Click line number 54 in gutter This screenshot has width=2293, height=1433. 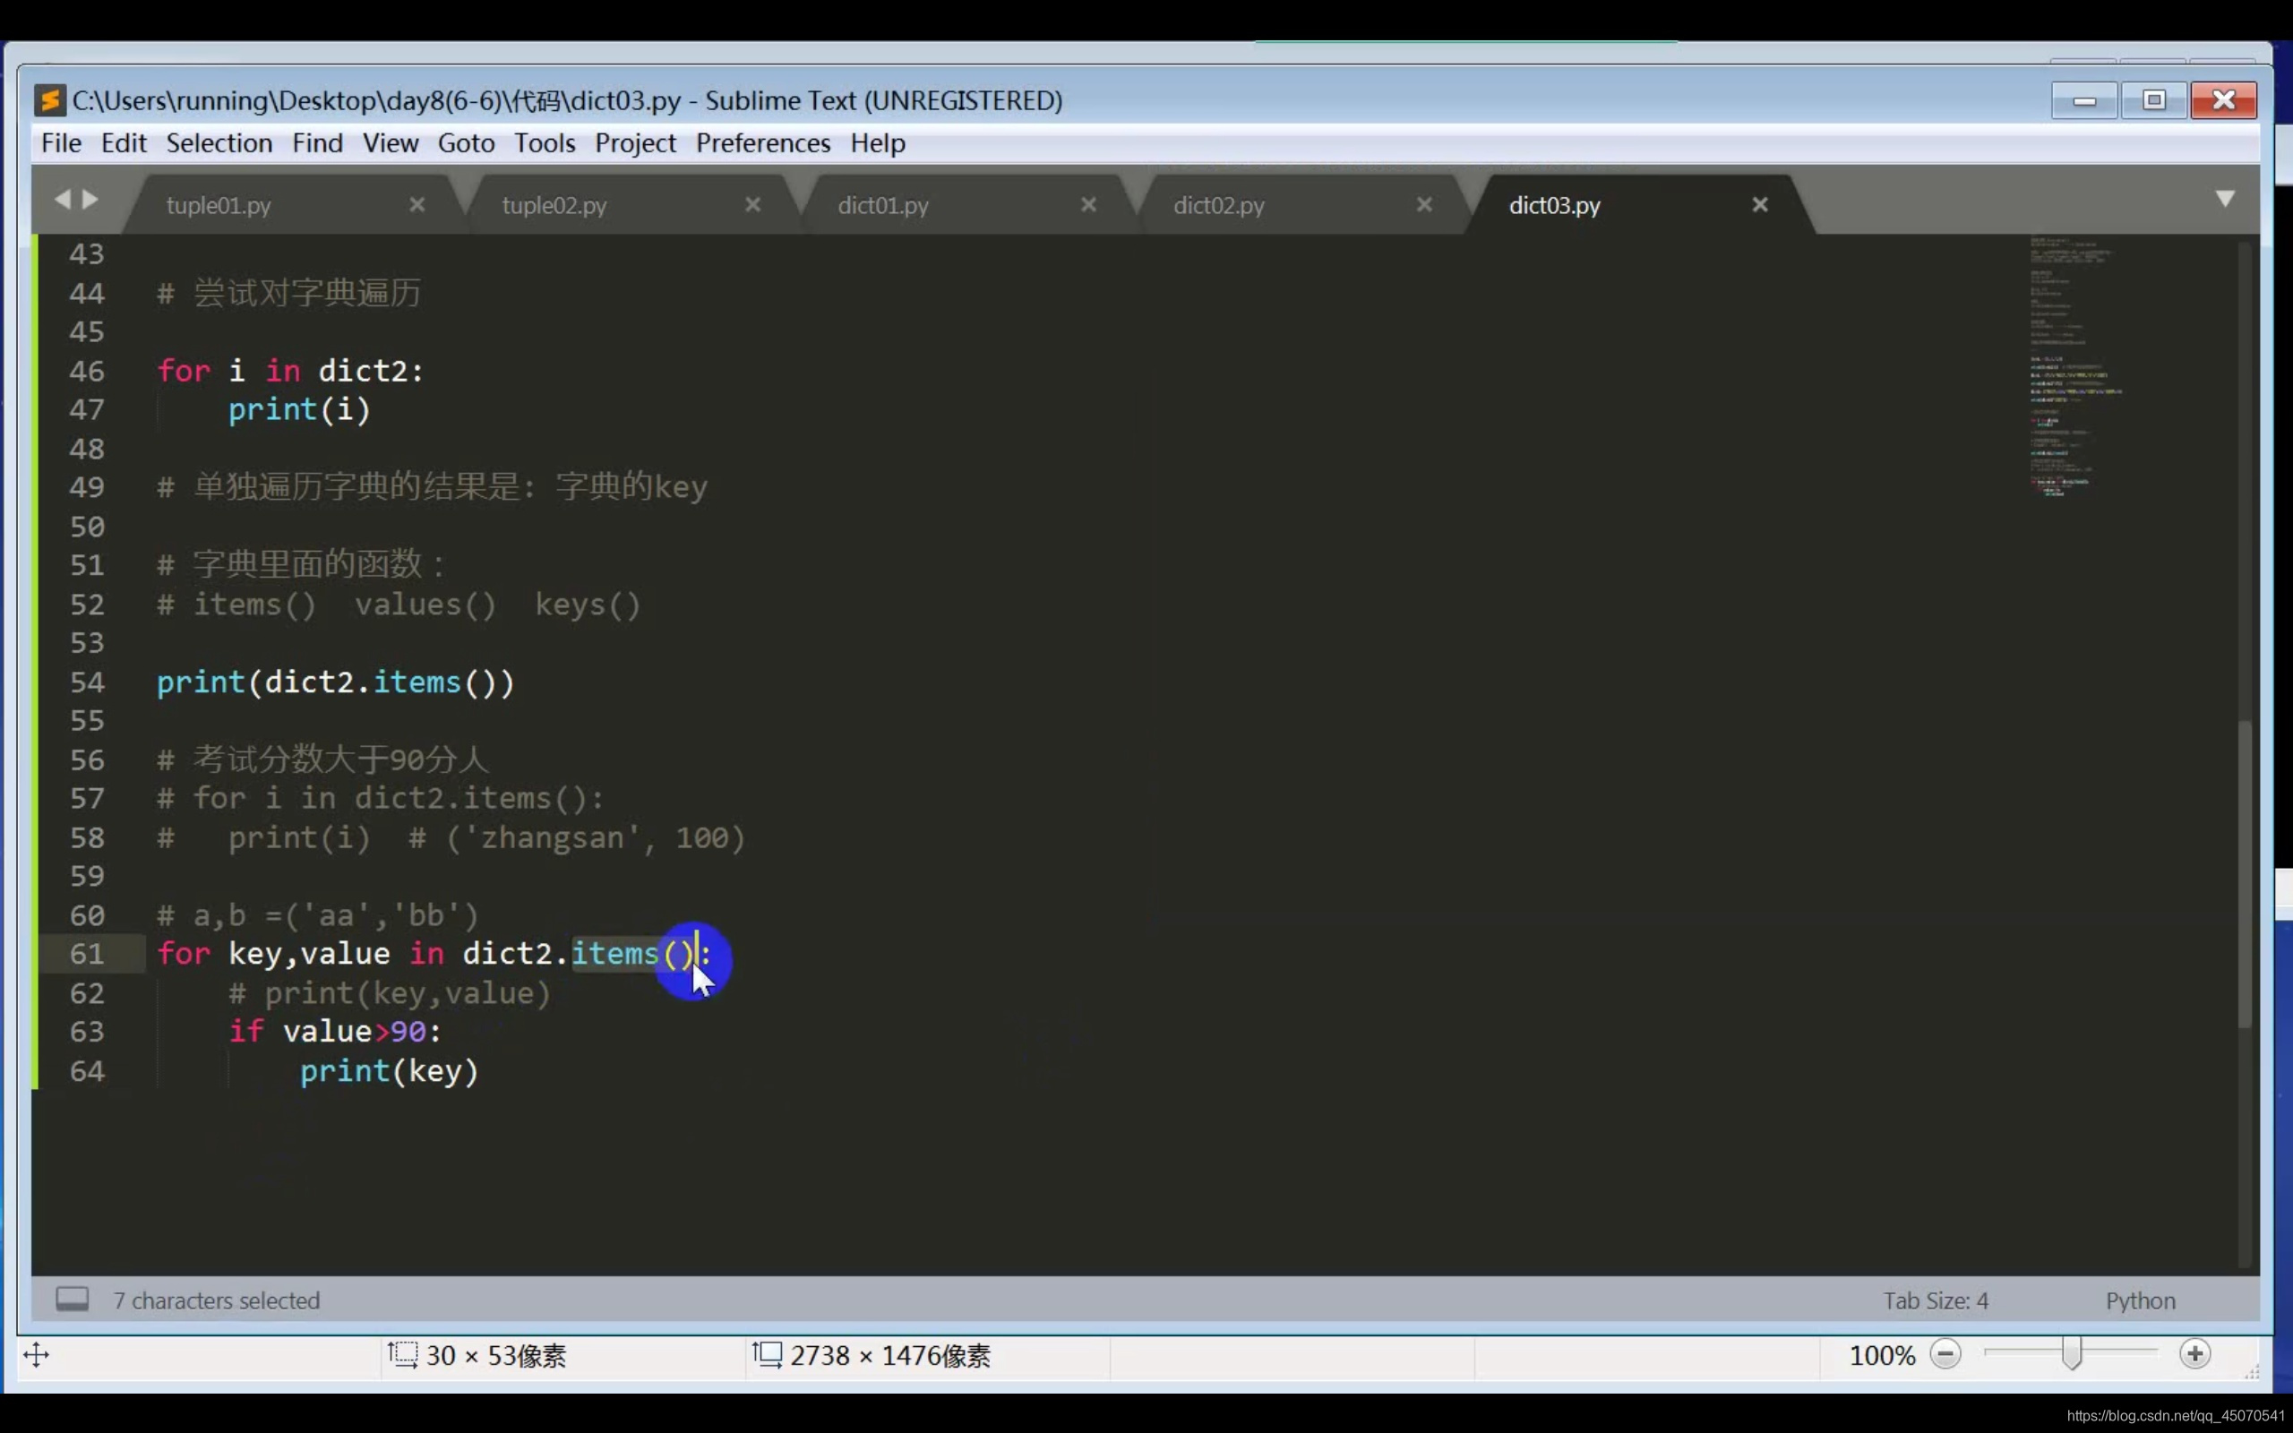[87, 682]
